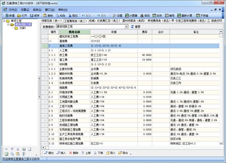Collapse the 单项工程 tree root node
The image size is (226, 163).
[x=4, y=21]
